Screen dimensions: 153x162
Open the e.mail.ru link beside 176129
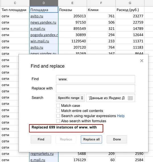coord(38,160)
